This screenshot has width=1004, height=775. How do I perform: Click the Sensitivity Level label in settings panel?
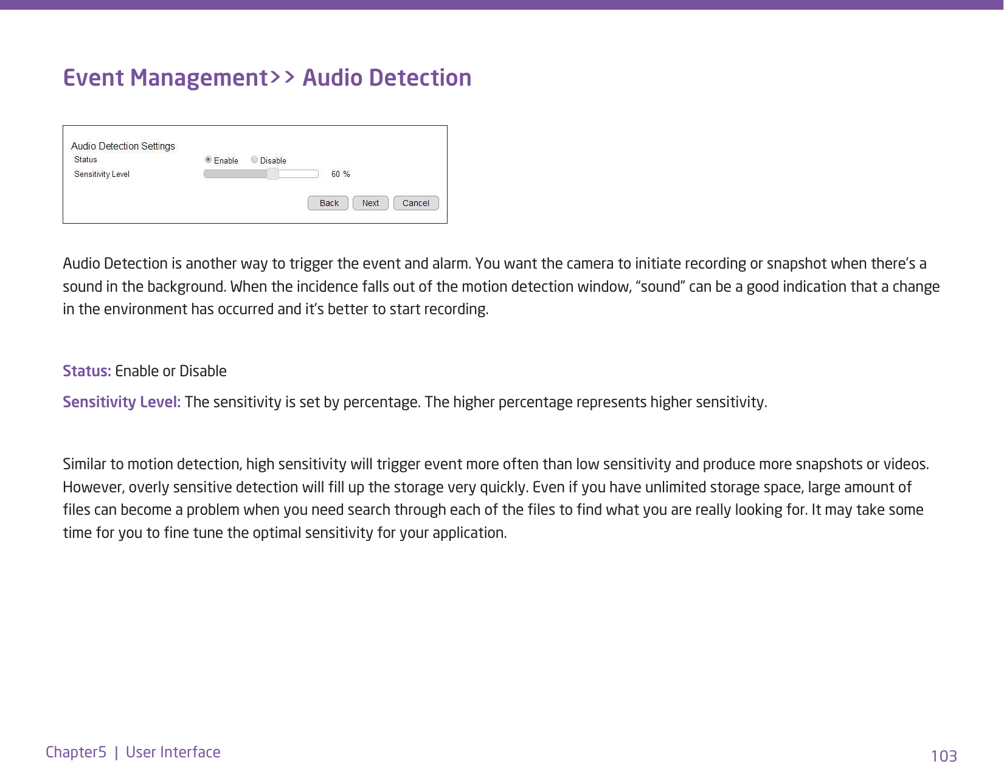(x=102, y=174)
